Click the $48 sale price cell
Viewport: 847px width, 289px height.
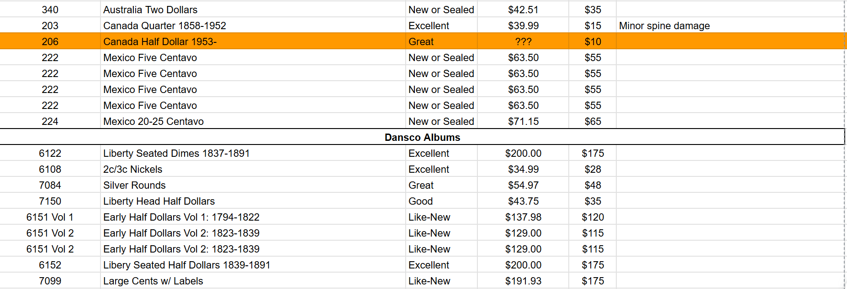tap(593, 185)
